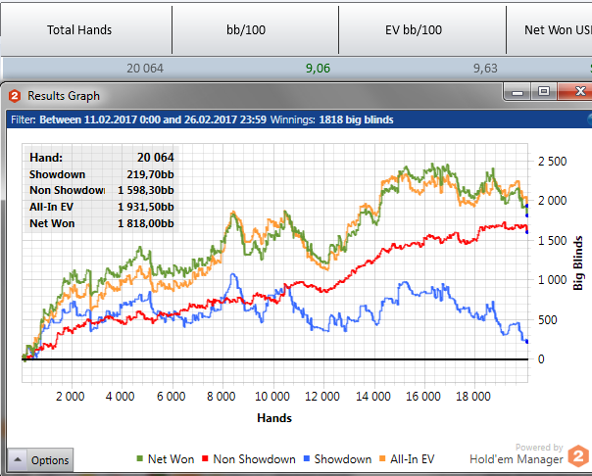
Task: Click the Net Won legend label
Action: click(171, 459)
